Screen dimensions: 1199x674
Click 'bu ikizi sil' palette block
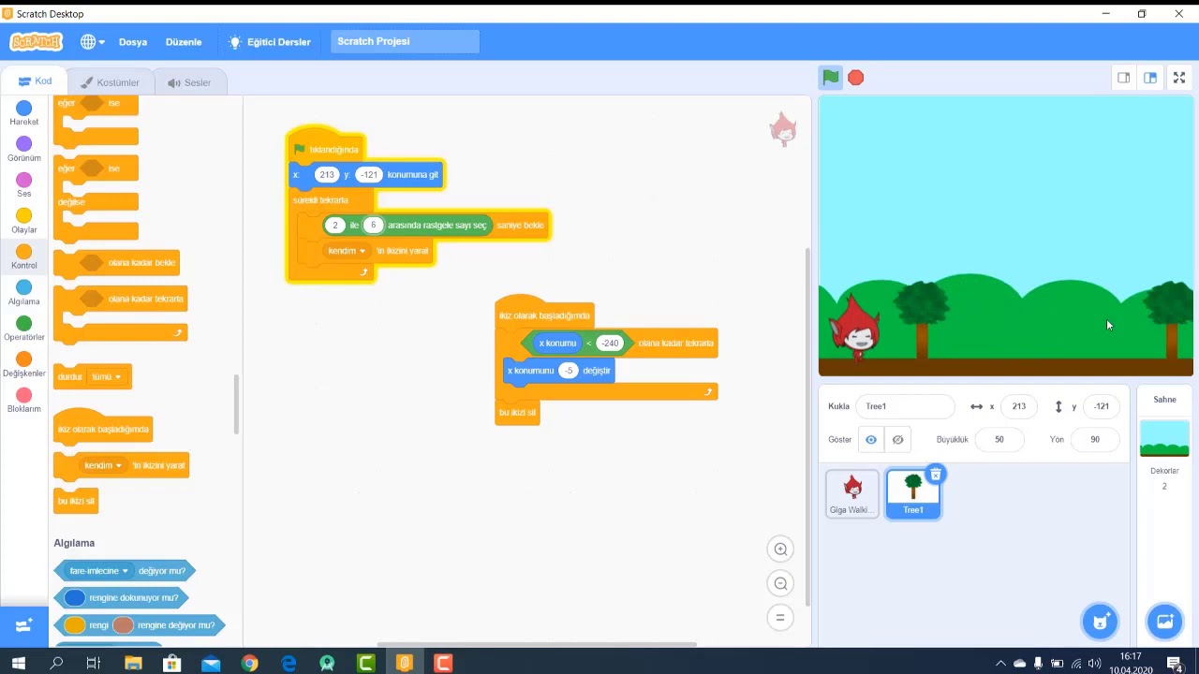click(76, 502)
